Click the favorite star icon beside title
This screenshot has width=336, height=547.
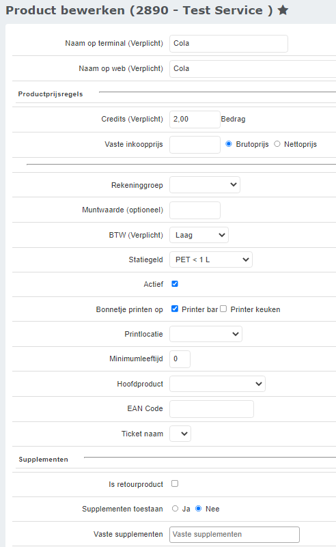[x=283, y=10]
